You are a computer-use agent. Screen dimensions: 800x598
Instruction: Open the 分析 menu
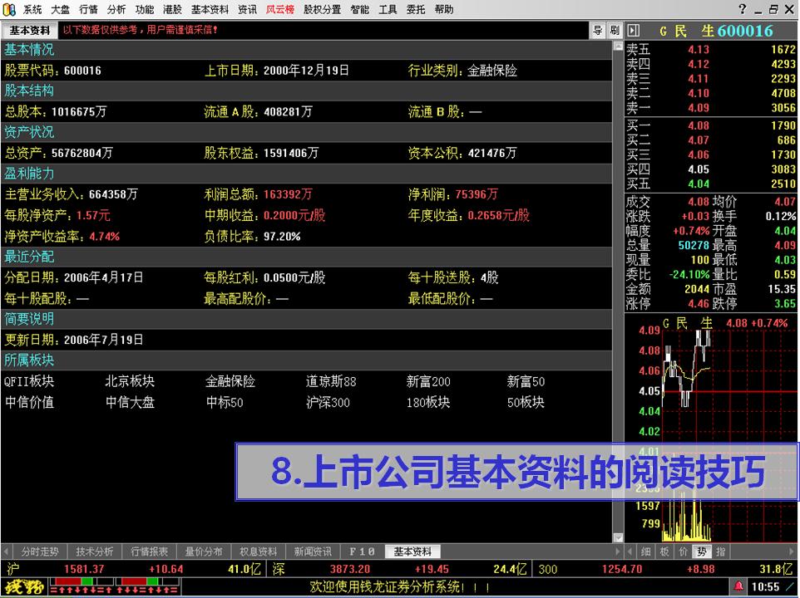(x=116, y=9)
